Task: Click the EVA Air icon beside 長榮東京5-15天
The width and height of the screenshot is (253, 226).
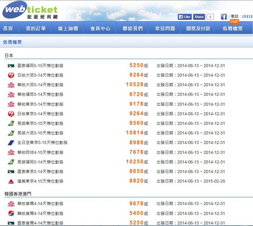Action: (11, 123)
